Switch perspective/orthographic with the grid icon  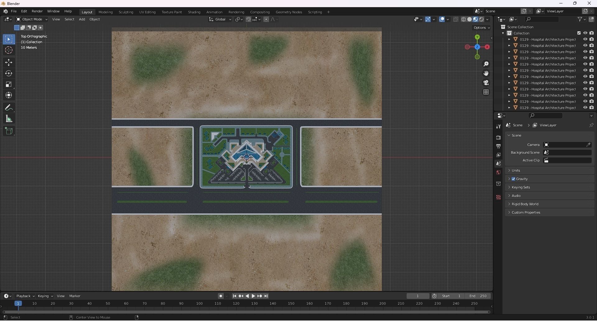click(x=486, y=92)
